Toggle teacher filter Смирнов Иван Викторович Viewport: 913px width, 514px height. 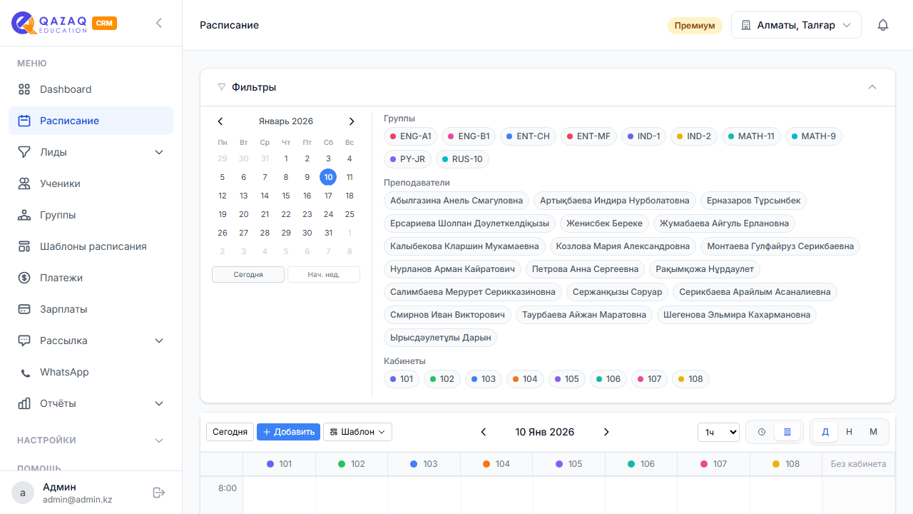(448, 315)
